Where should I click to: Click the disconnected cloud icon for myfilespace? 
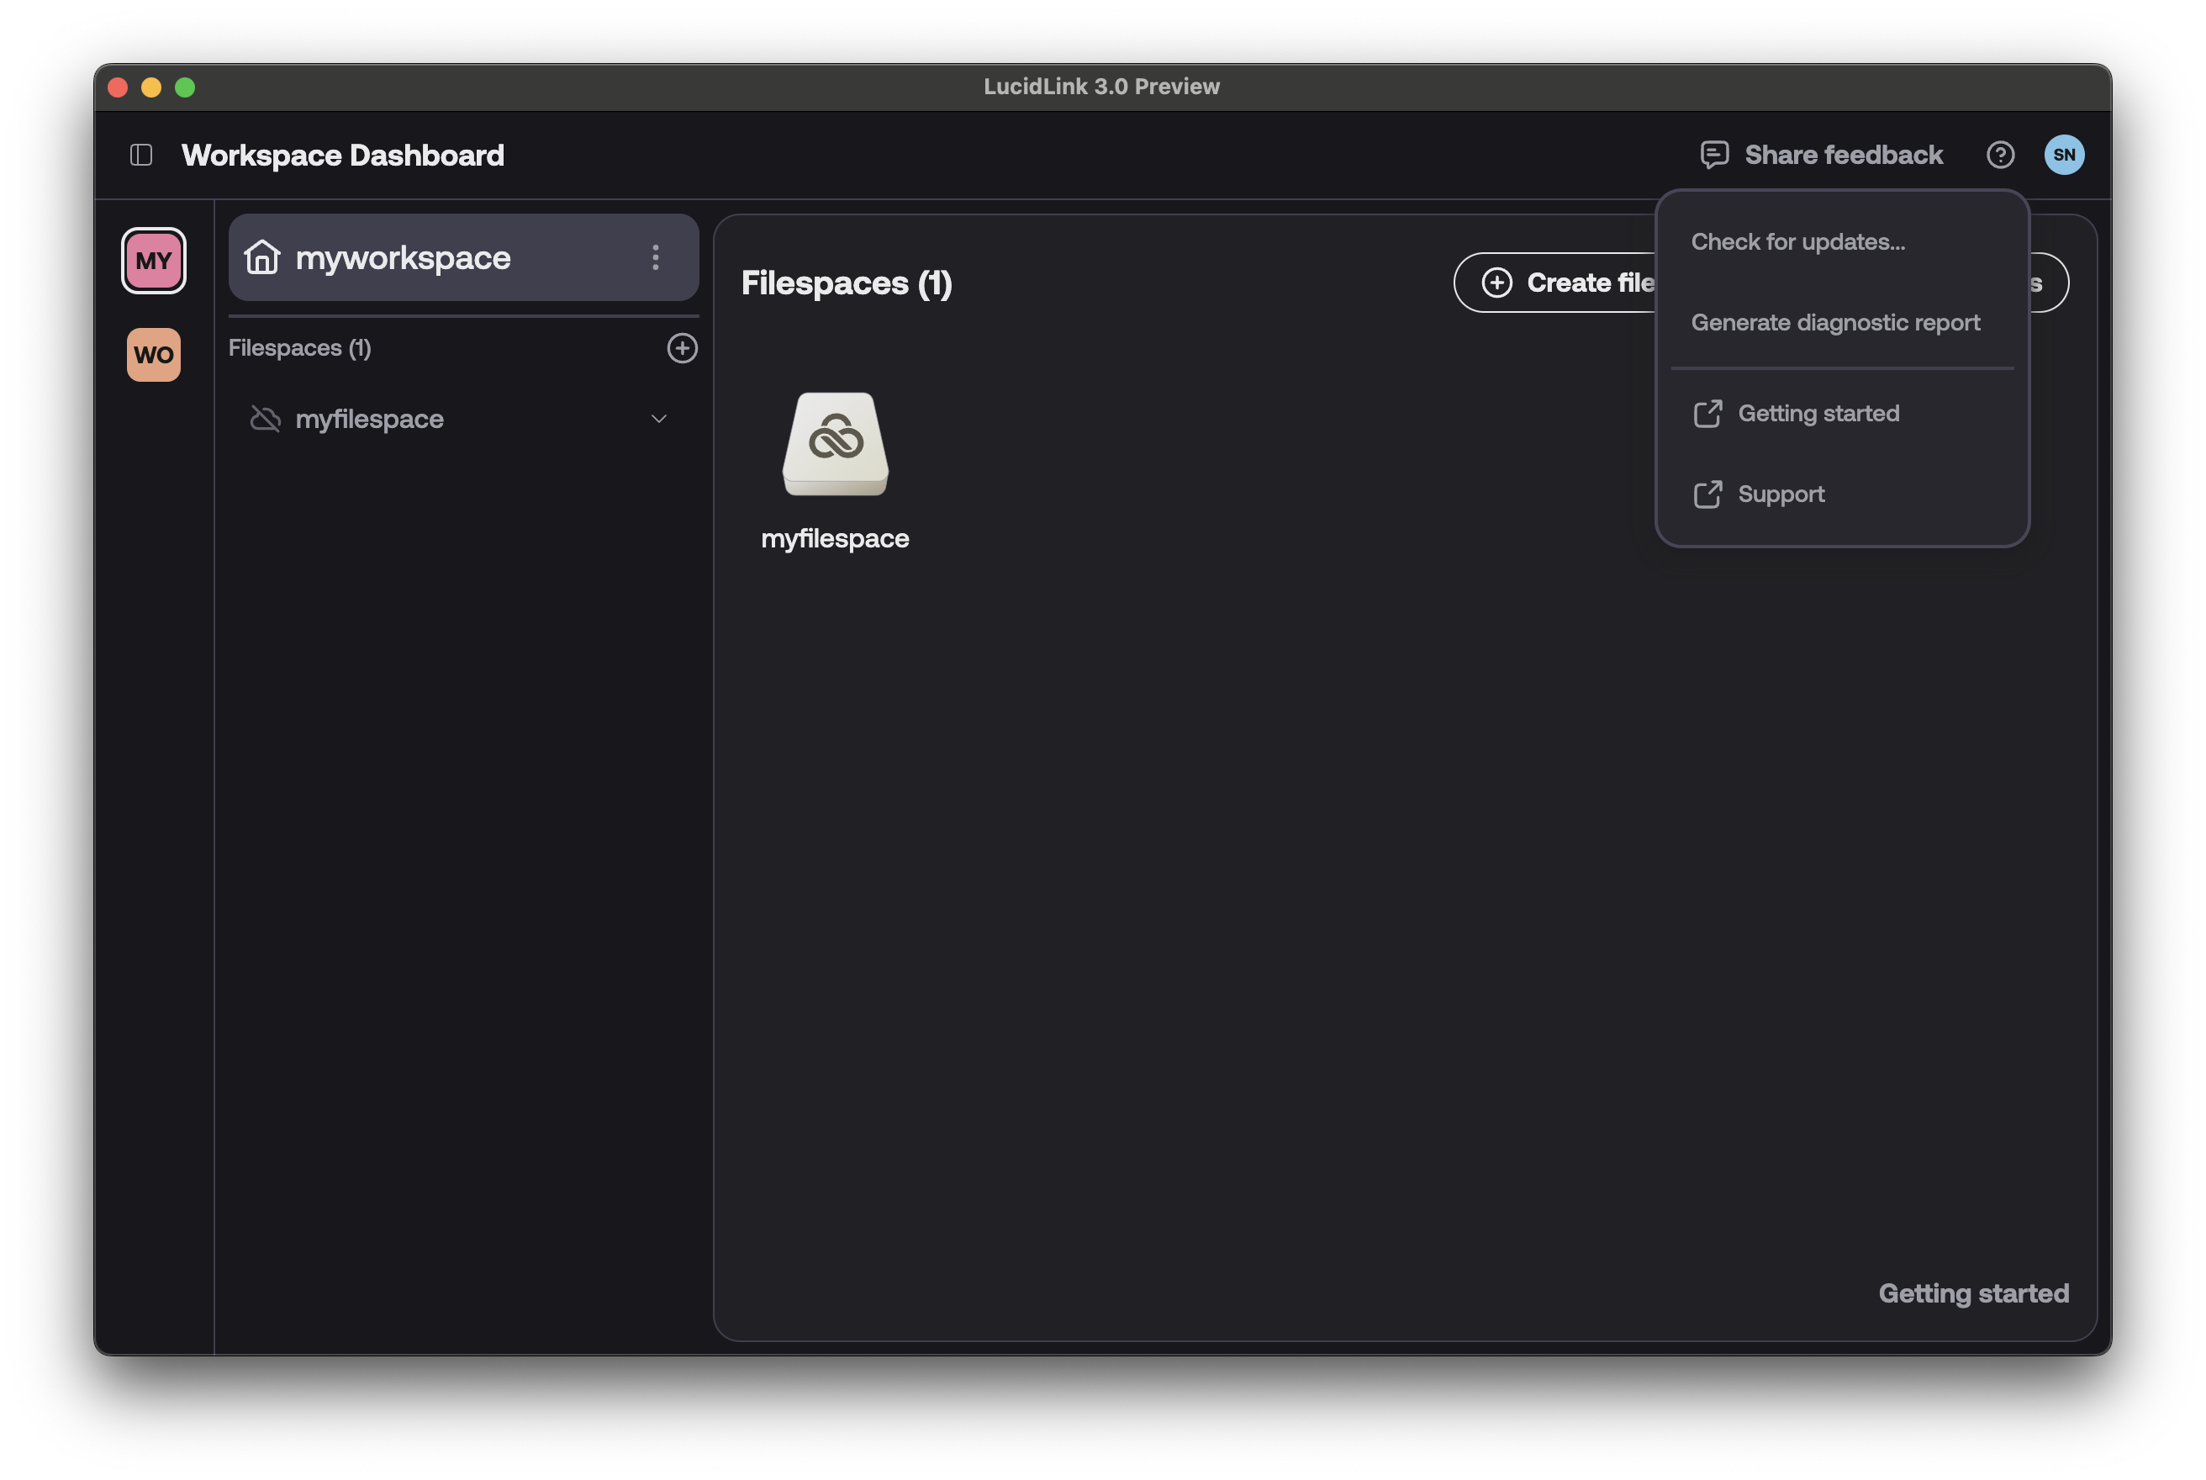pos(265,419)
